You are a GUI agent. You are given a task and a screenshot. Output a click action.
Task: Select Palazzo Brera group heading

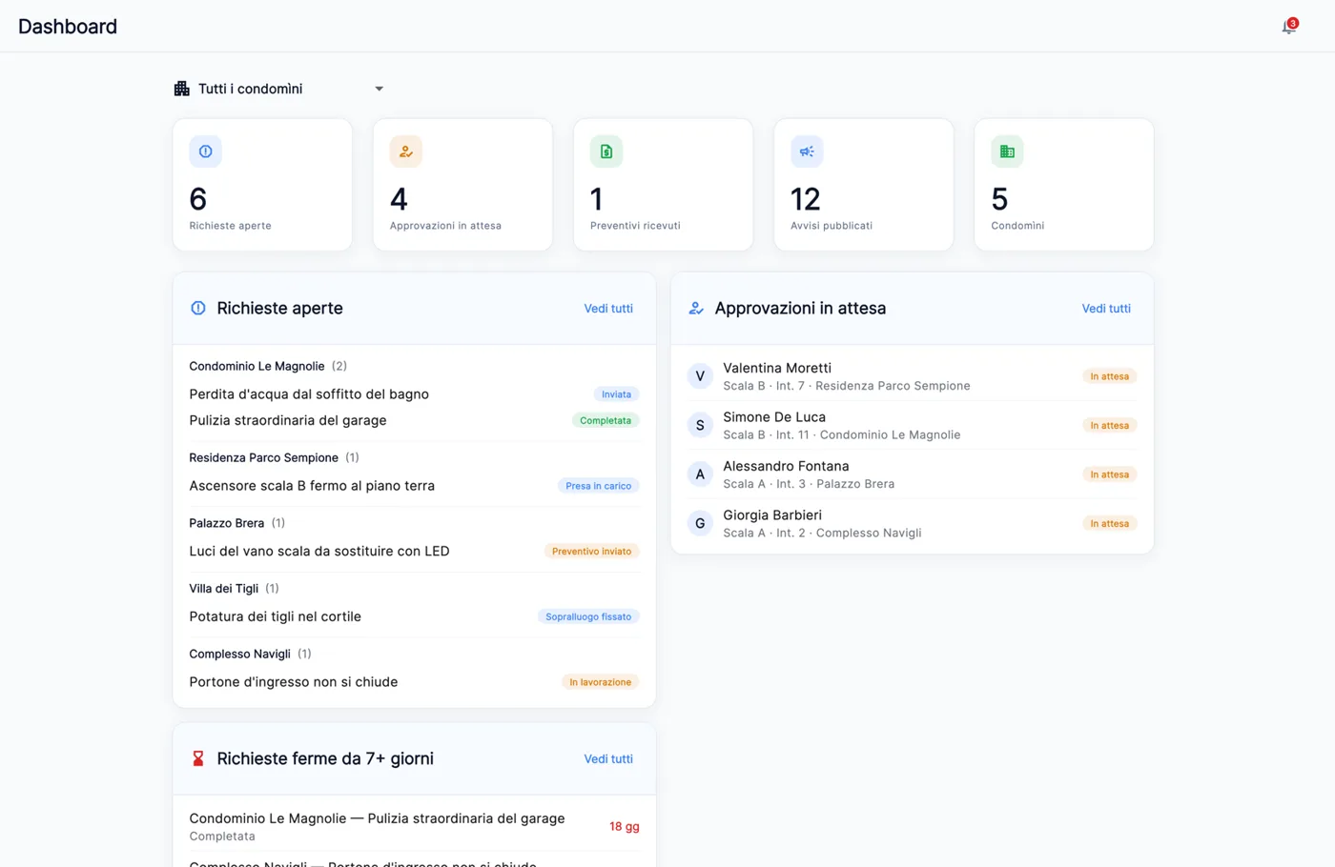point(226,523)
